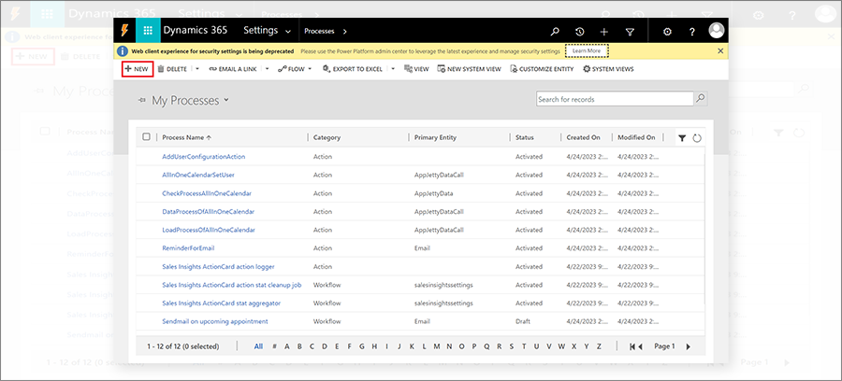Open the help question mark icon
842x381 pixels.
(x=692, y=32)
